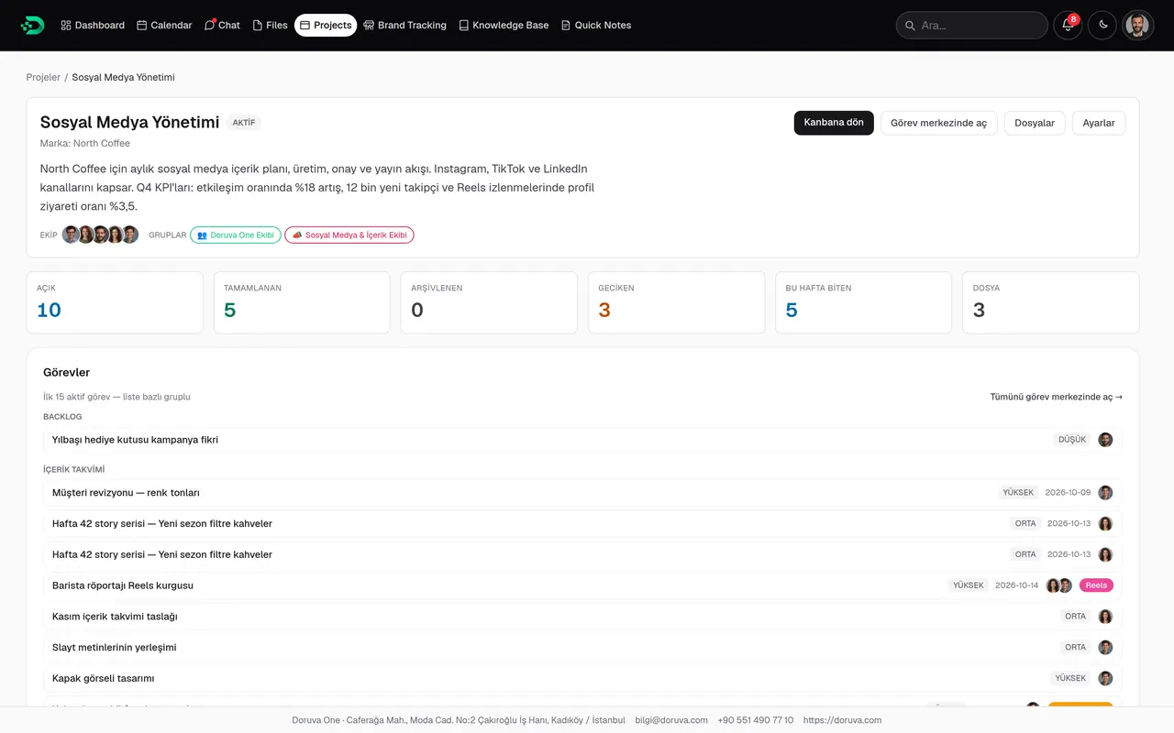Open task Yılbaşı hediye kutusu kampanya fikri
This screenshot has height=733, width=1174.
pos(582,440)
